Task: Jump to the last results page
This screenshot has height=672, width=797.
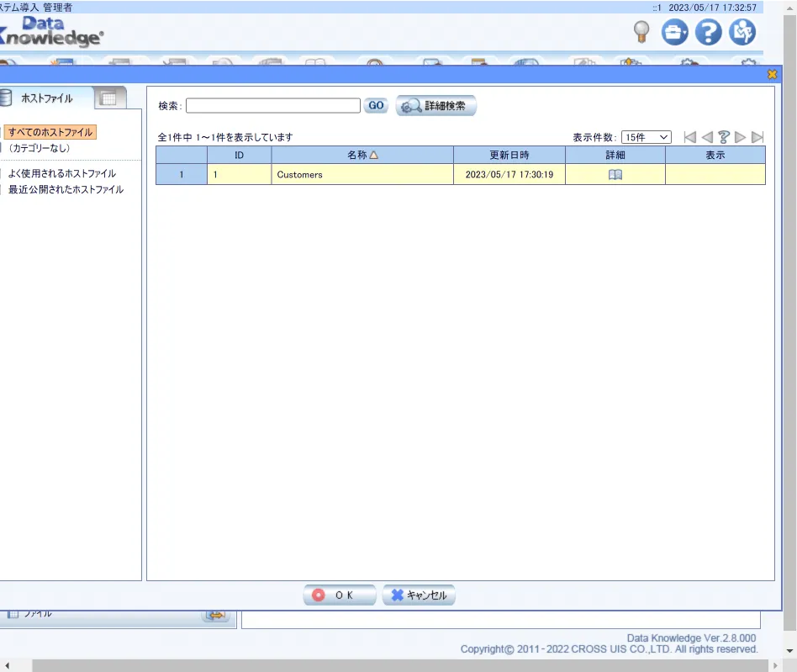Action: click(x=757, y=137)
